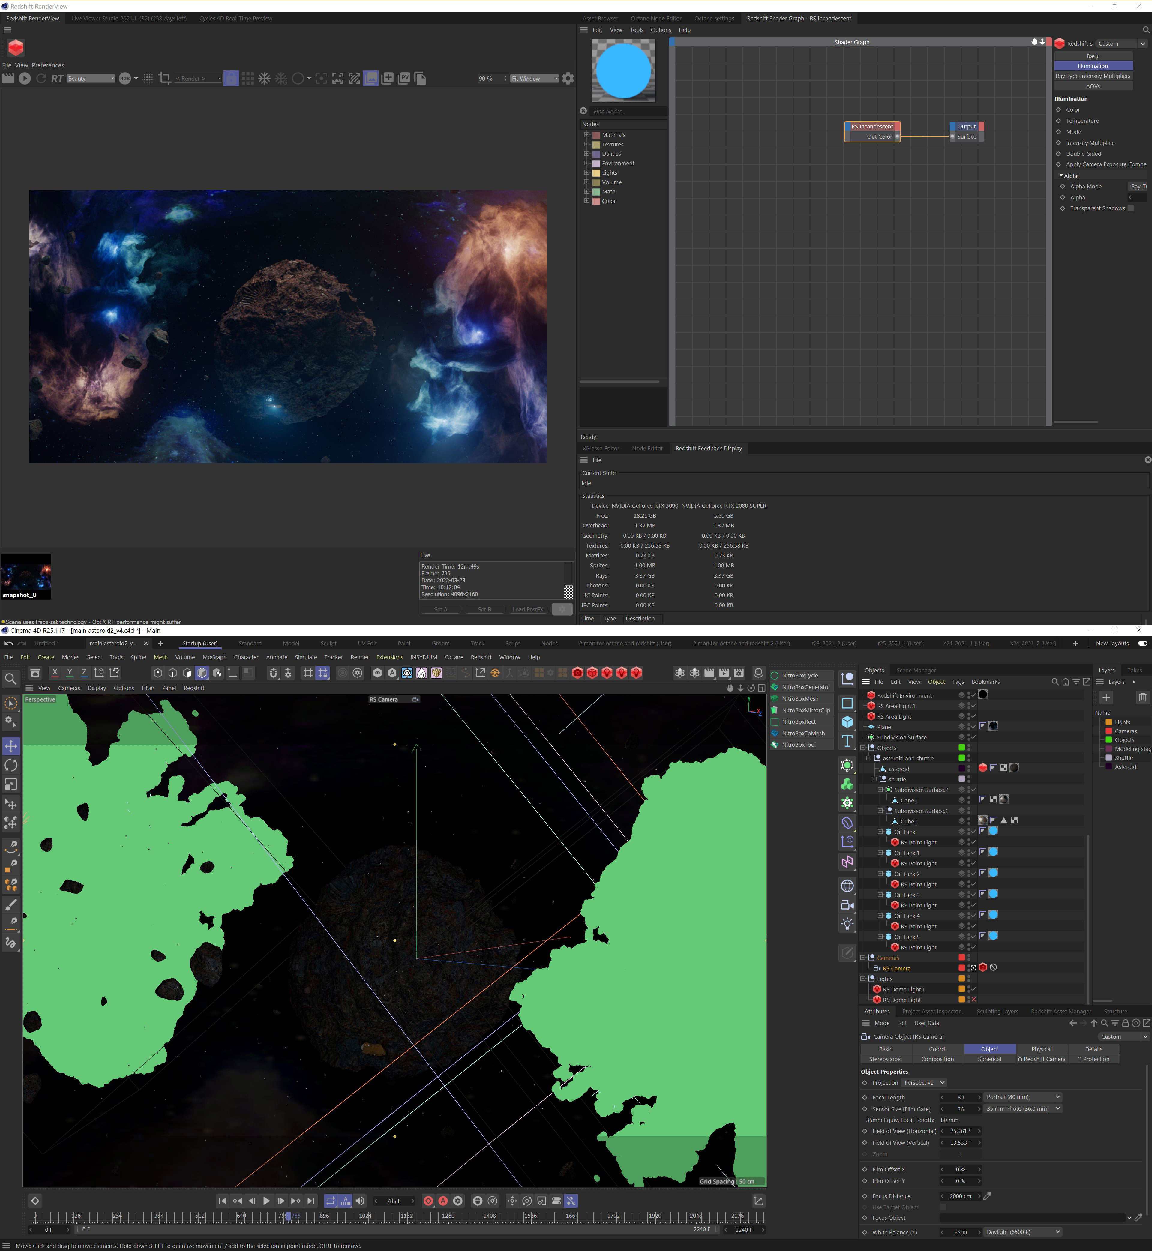
Task: Open the Beauty AOV dropdown
Action: (91, 79)
